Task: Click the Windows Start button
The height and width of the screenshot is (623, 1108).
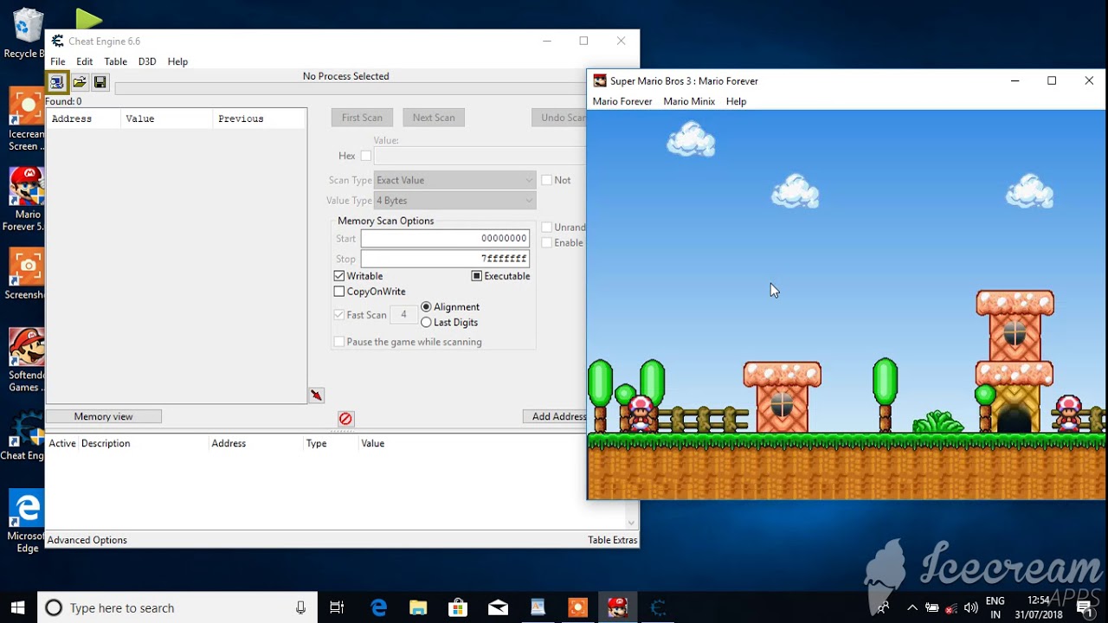Action: pos(18,607)
